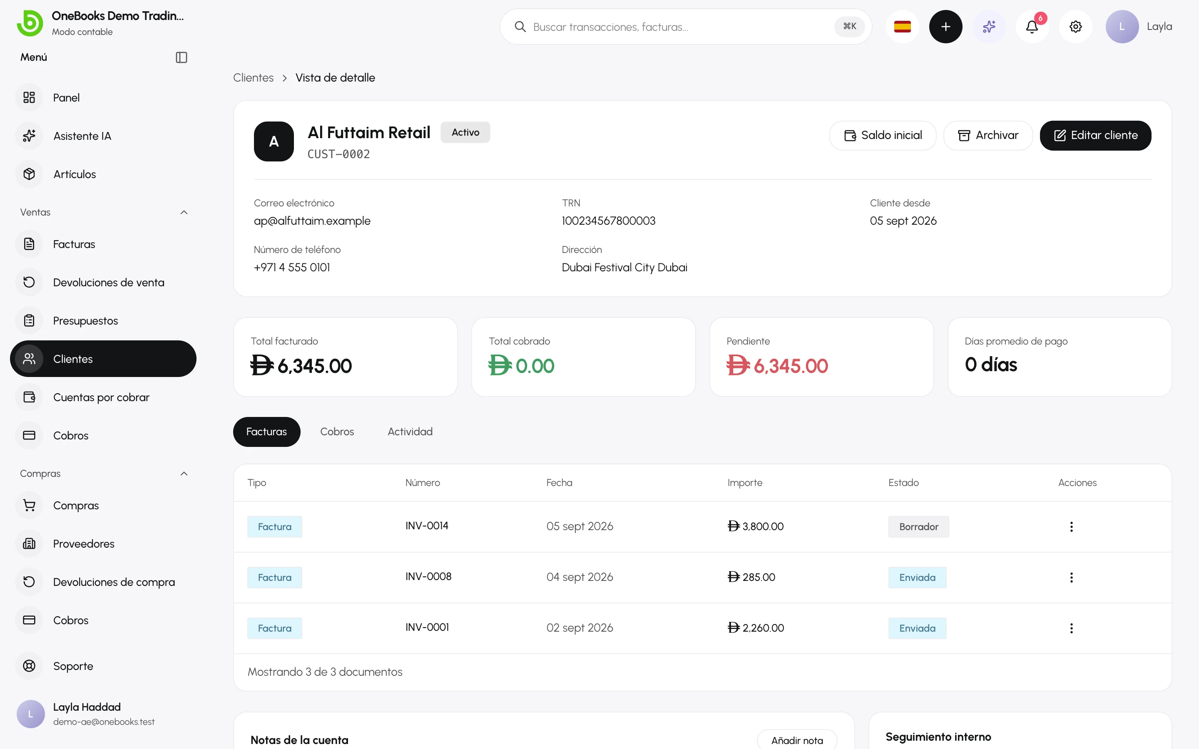This screenshot has width=1199, height=749.
Task: Open the Cobros card icon under Compras
Action: (x=29, y=620)
